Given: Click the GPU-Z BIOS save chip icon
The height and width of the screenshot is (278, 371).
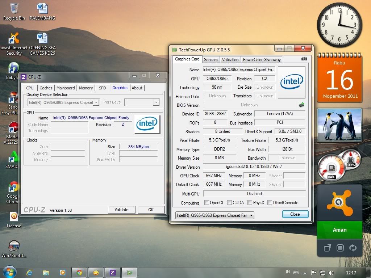Looking at the screenshot, I should click(301, 105).
